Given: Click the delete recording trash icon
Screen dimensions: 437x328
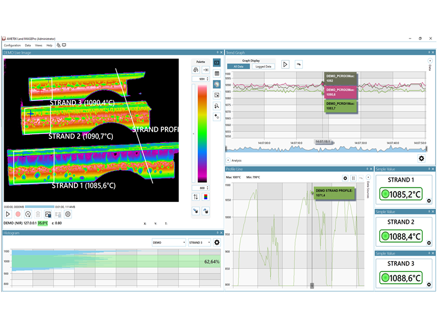Looking at the screenshot, I should pyautogui.click(x=38, y=214).
